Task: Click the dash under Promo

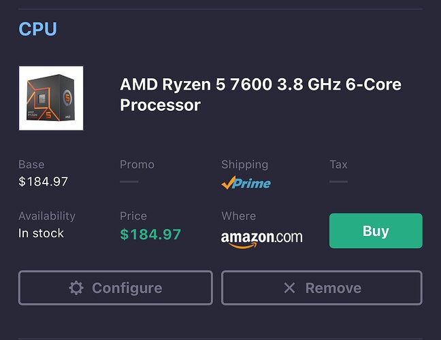Action: pos(129,182)
